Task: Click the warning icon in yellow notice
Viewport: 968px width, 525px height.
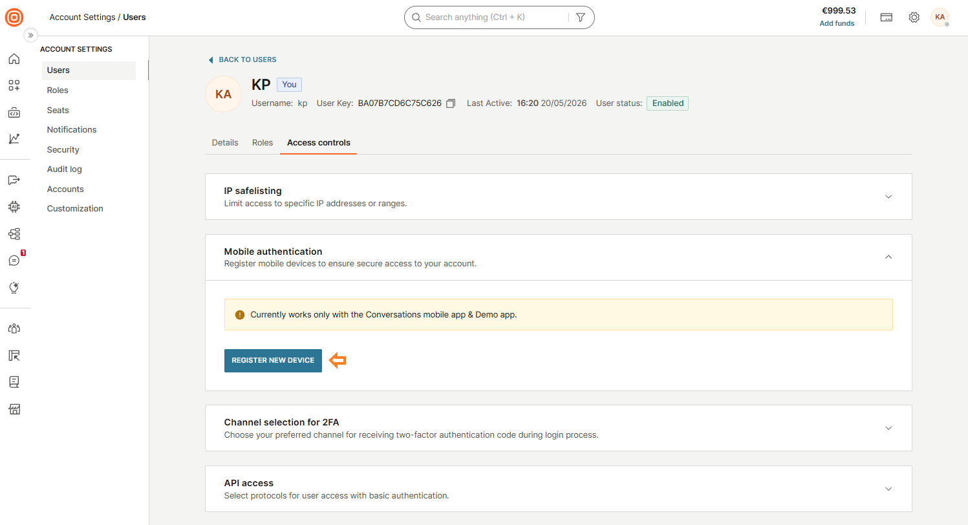Action: [240, 315]
